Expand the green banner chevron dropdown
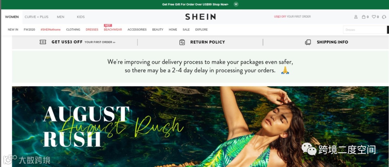Image resolution: width=389 pixels, height=167 pixels. (236, 4)
